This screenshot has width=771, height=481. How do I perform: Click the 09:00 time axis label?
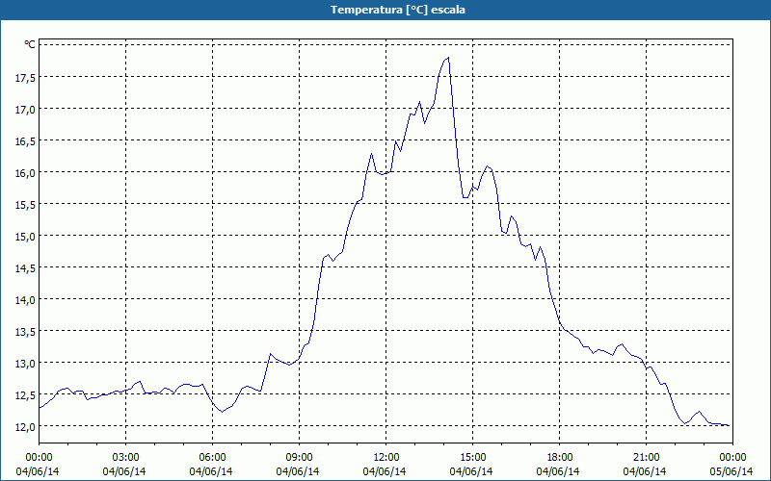(x=300, y=456)
